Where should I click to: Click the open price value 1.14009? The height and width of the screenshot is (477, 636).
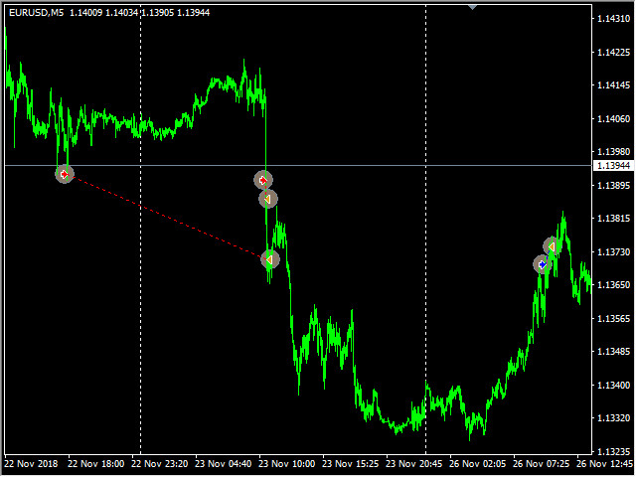coord(86,13)
